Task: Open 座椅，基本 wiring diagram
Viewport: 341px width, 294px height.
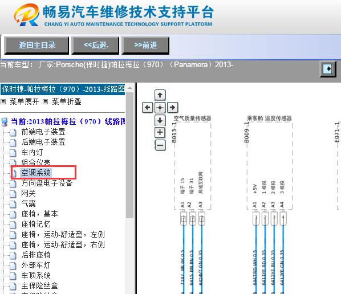Action: pos(39,214)
